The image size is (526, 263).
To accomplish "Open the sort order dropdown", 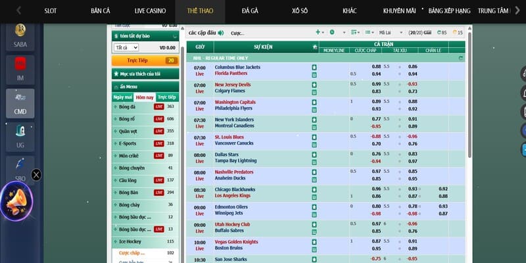I will (x=355, y=32).
